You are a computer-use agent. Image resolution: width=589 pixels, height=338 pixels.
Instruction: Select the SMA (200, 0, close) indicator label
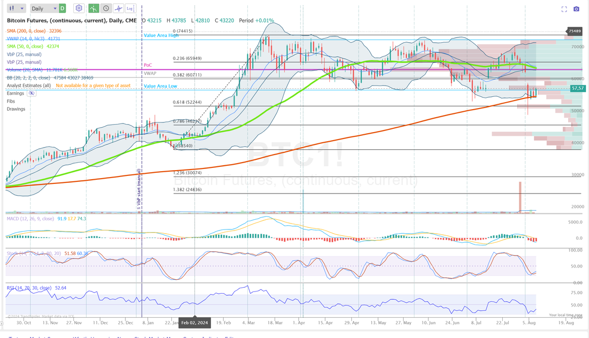[x=26, y=31]
